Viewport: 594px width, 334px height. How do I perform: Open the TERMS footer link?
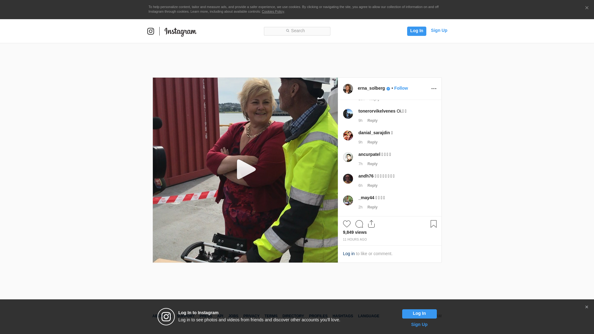coord(271,316)
